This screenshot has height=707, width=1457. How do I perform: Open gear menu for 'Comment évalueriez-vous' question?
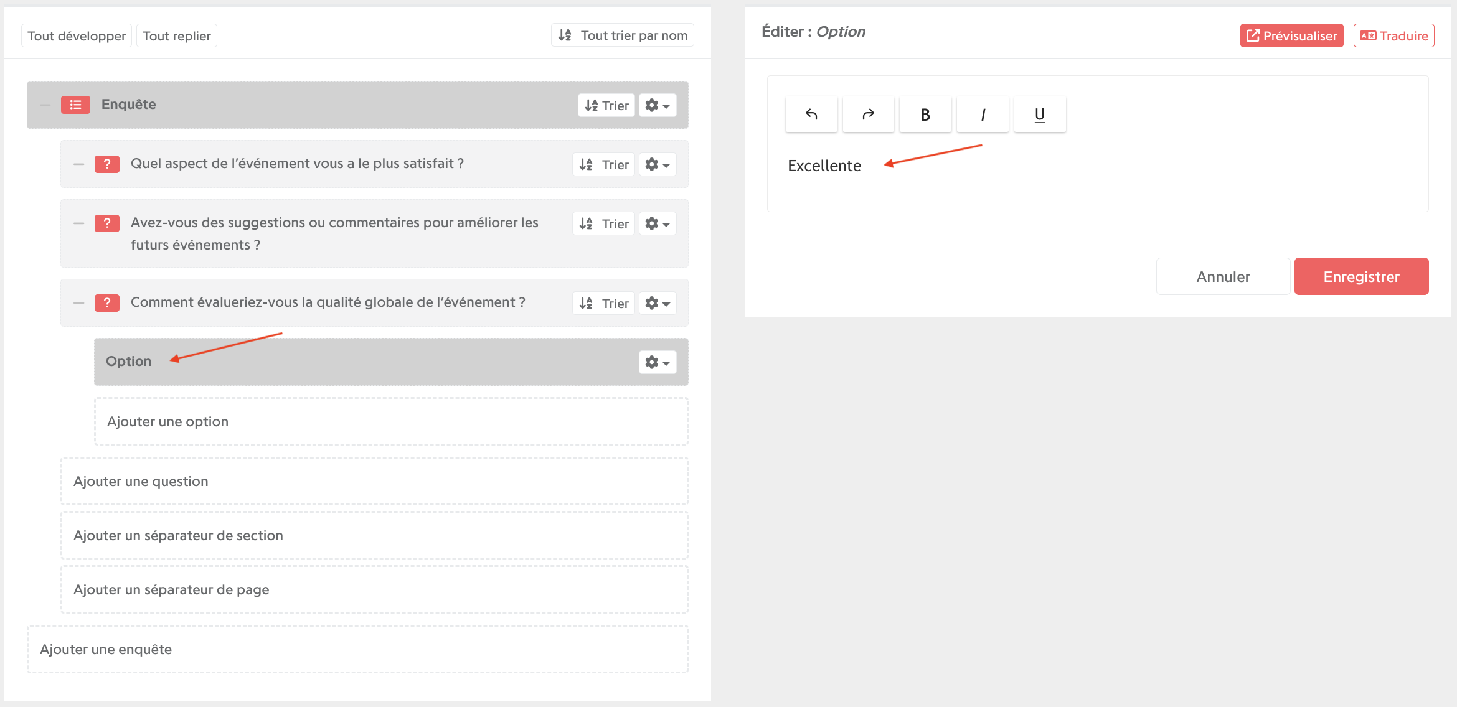(x=658, y=303)
